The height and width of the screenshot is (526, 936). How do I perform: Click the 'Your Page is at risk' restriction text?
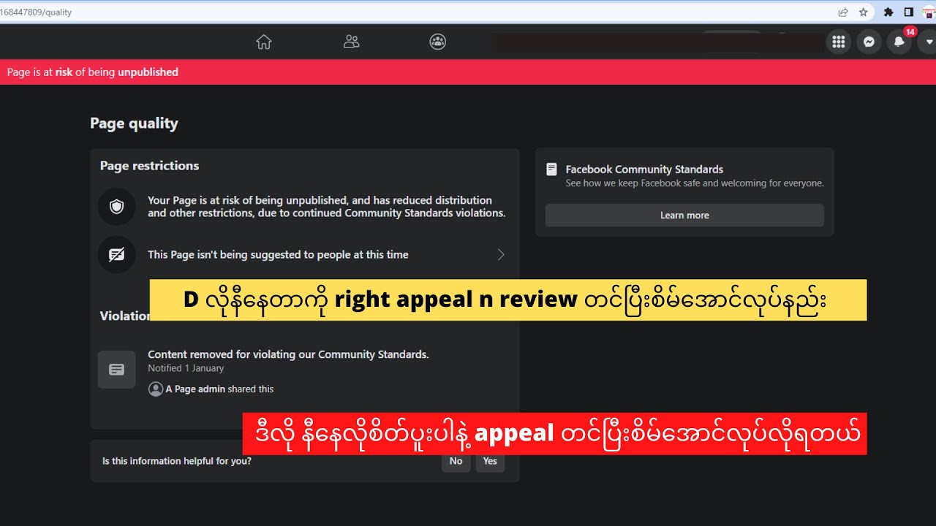326,207
